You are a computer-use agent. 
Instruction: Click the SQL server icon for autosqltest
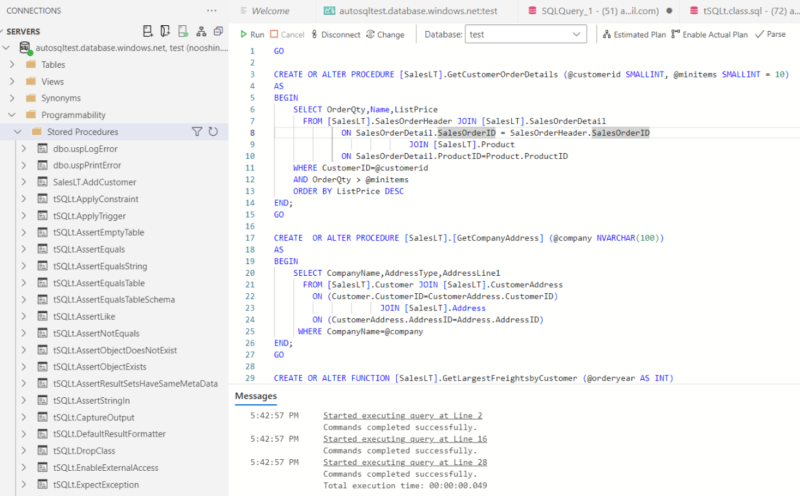click(x=25, y=48)
